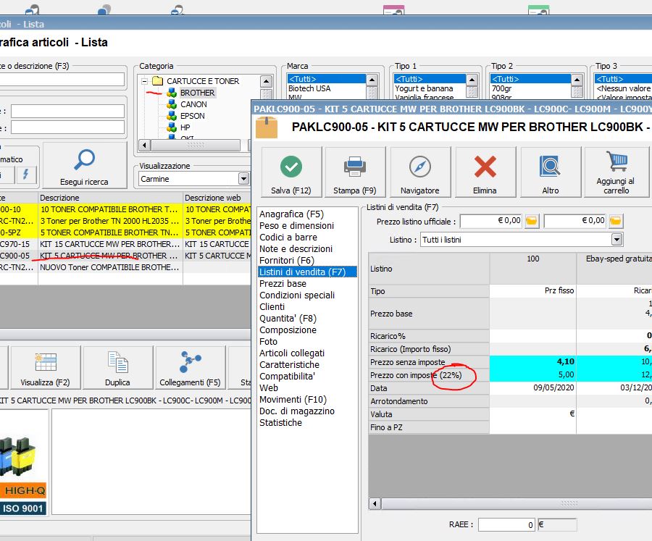652x541 pixels.
Task: Click the Tipo 2 list scroll-up arrow
Action: point(577,80)
